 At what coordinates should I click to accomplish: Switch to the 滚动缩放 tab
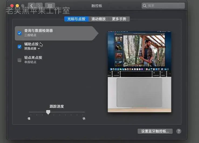(98, 19)
